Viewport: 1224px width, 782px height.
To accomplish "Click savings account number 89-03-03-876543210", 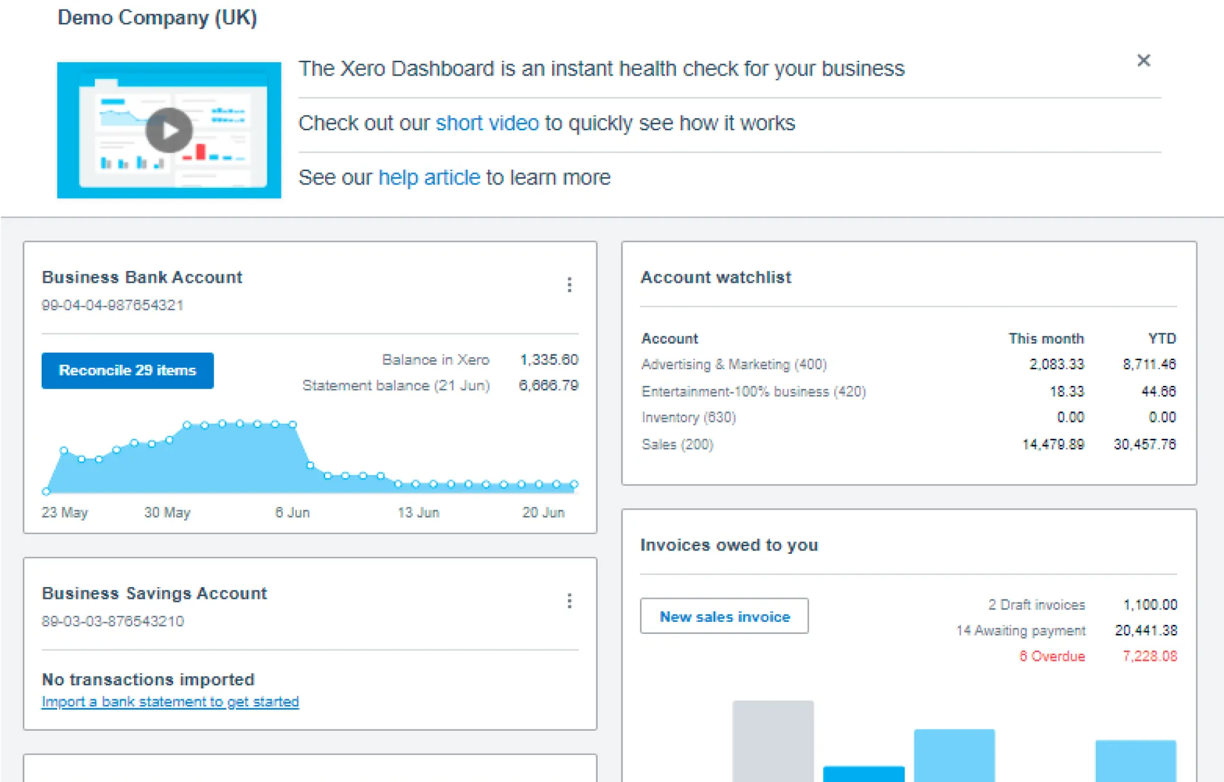I will tap(113, 621).
